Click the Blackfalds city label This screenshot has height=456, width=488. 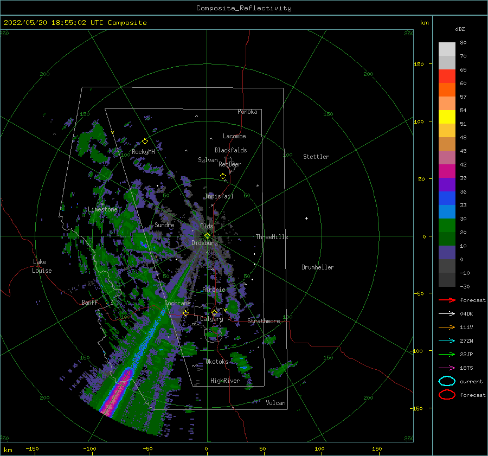pyautogui.click(x=230, y=150)
